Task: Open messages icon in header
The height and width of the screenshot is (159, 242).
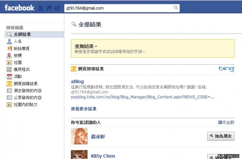Action: 49,8
